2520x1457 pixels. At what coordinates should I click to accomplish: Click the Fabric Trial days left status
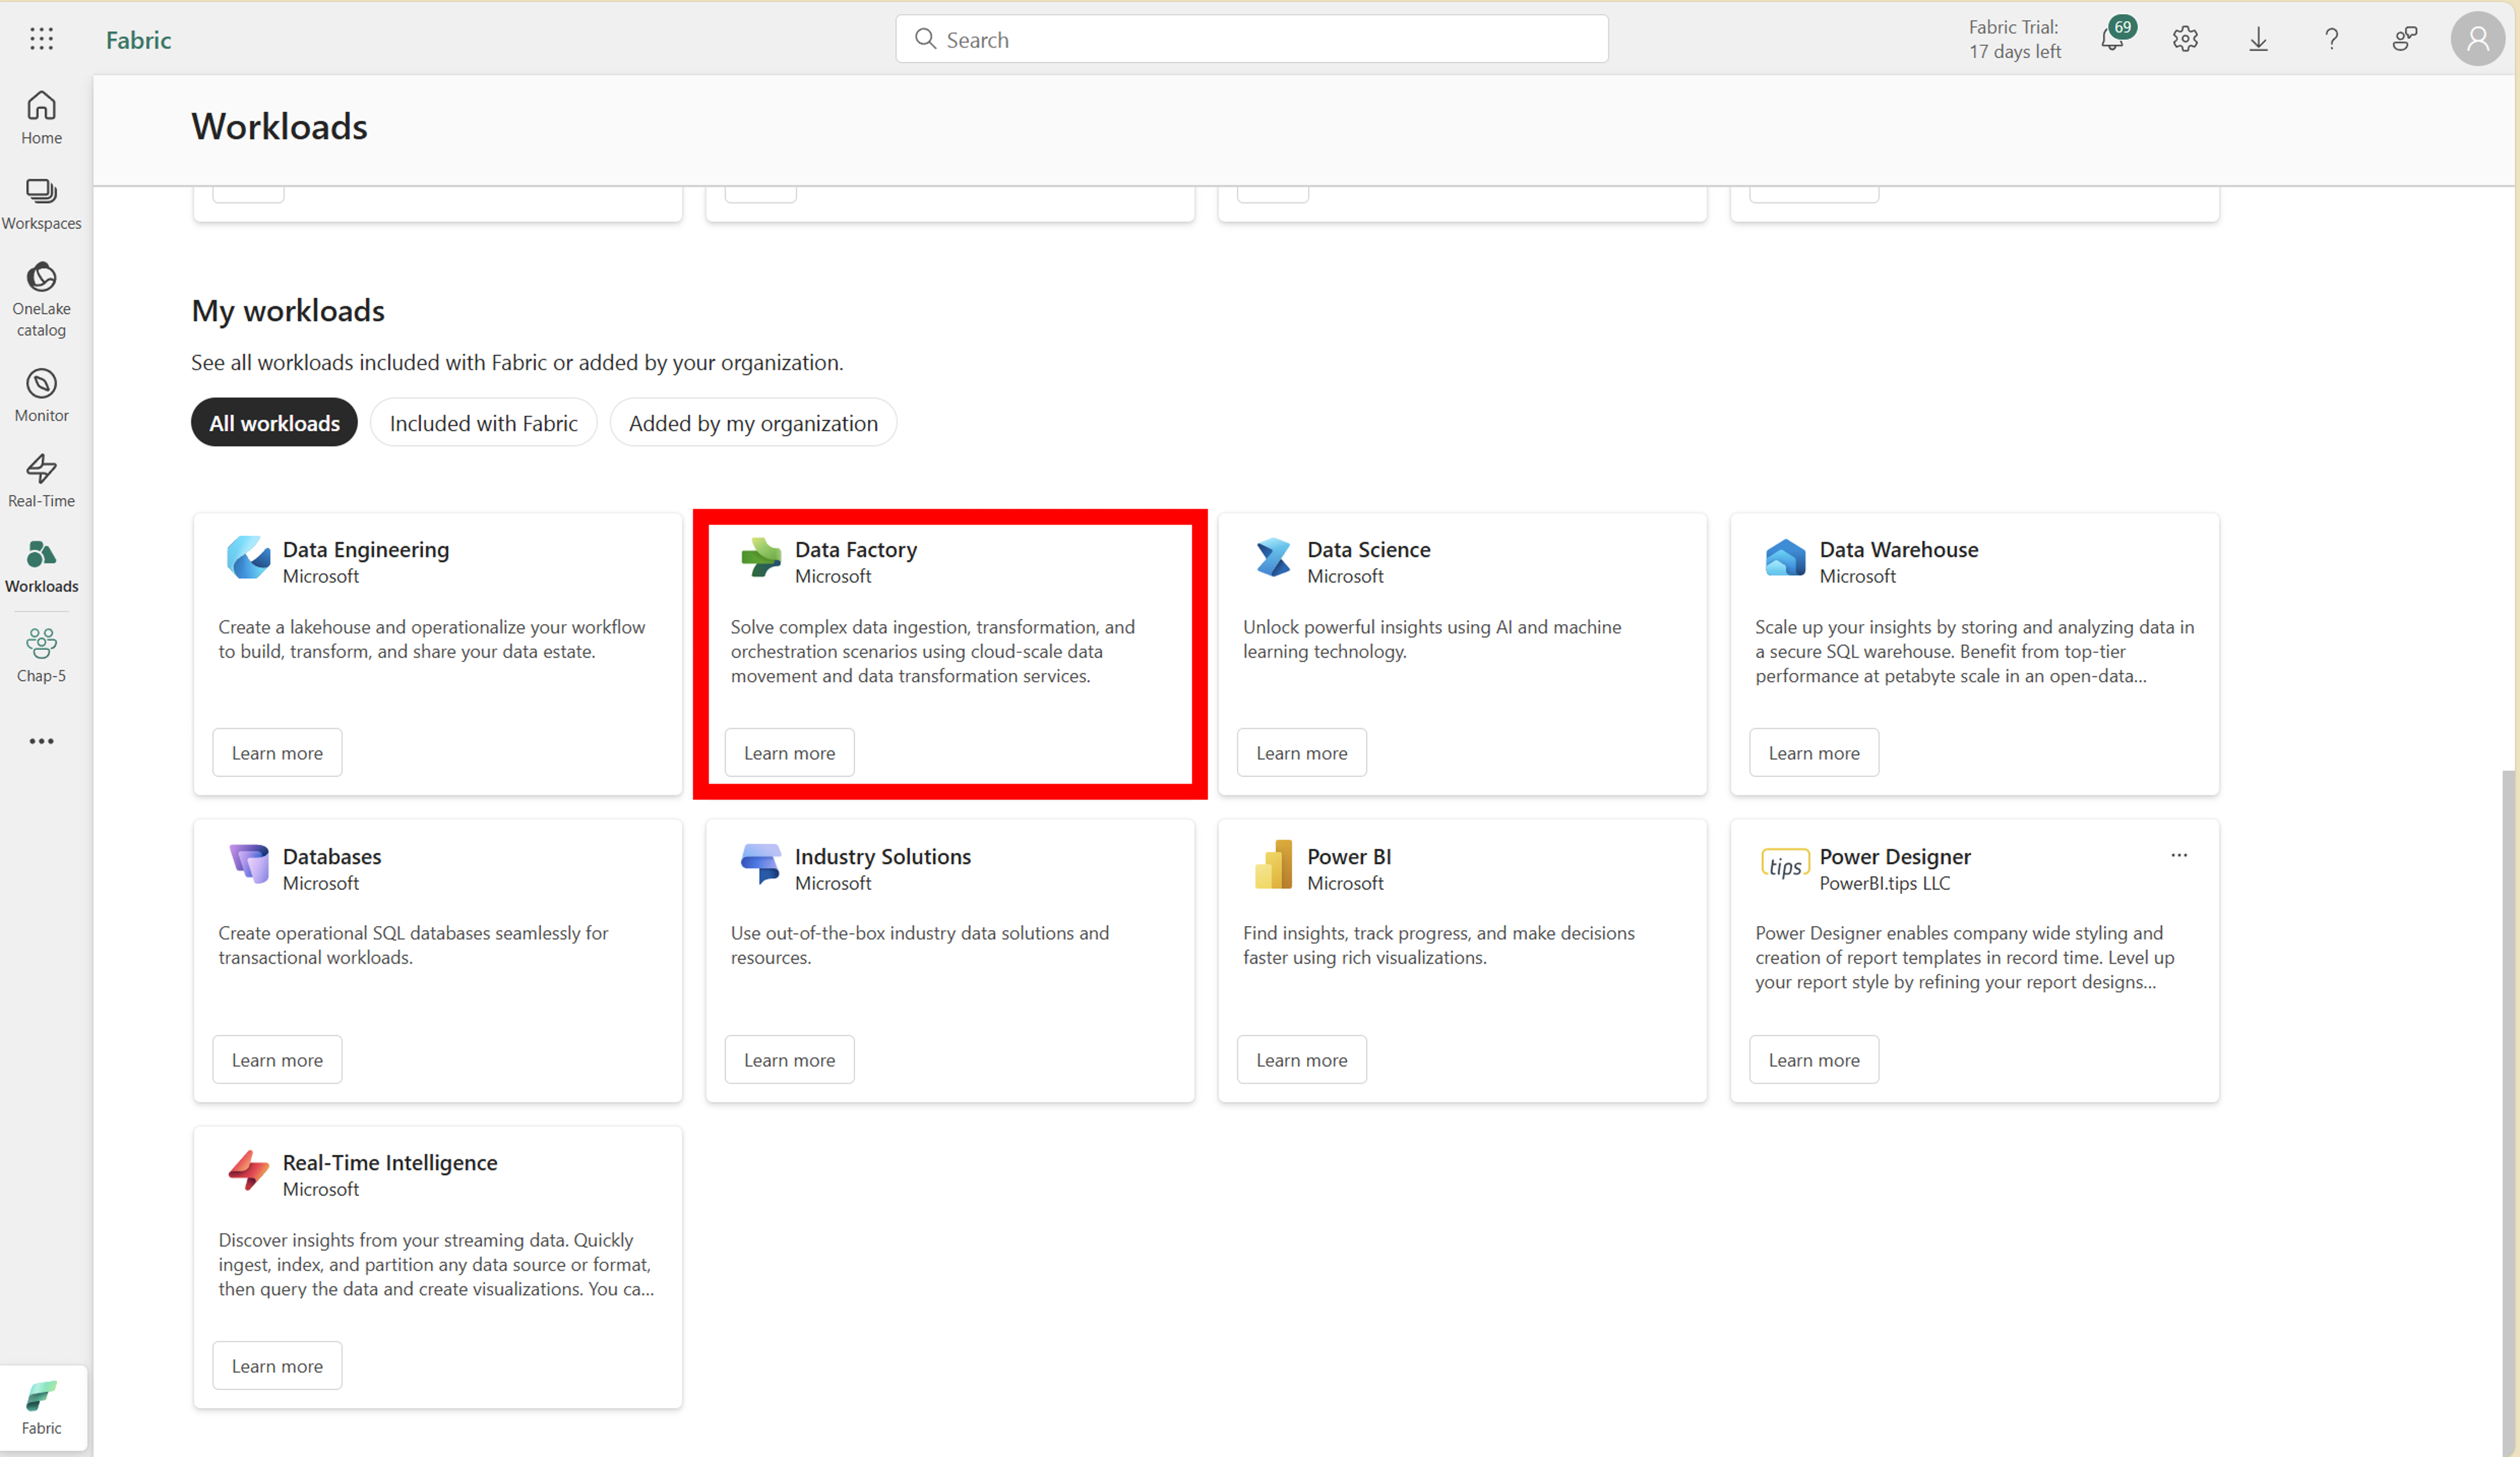tap(2014, 39)
